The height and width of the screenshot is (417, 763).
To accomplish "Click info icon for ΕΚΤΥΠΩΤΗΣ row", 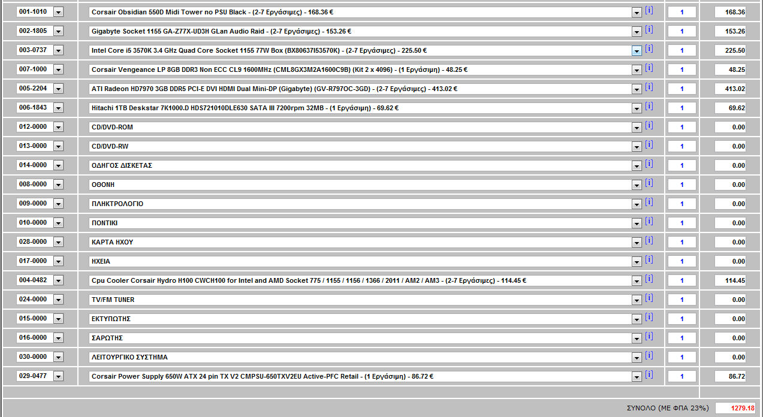I will pos(649,317).
